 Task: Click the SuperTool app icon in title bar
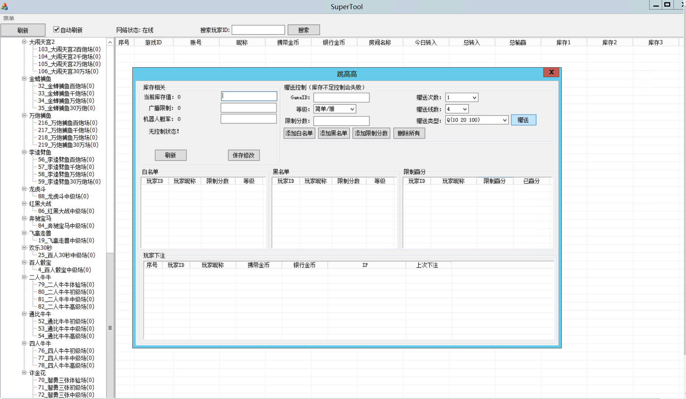(4, 6)
